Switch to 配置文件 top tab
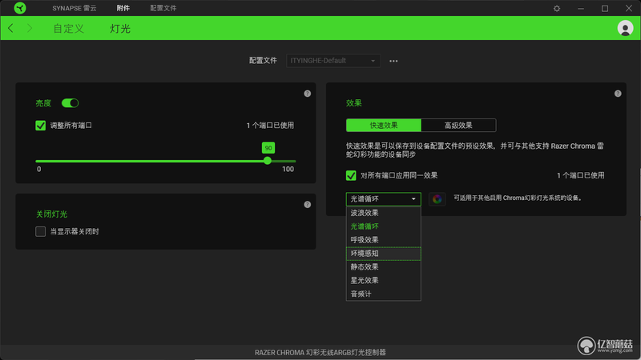 pyautogui.click(x=163, y=8)
